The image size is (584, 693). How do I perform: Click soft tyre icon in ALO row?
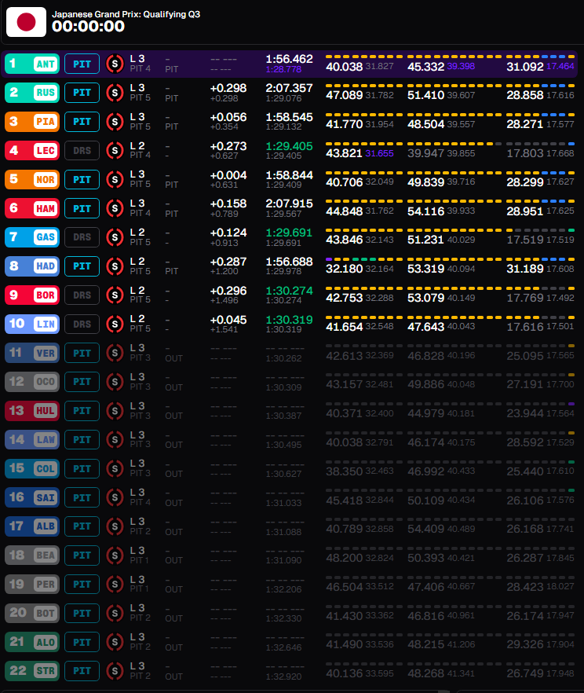point(115,642)
